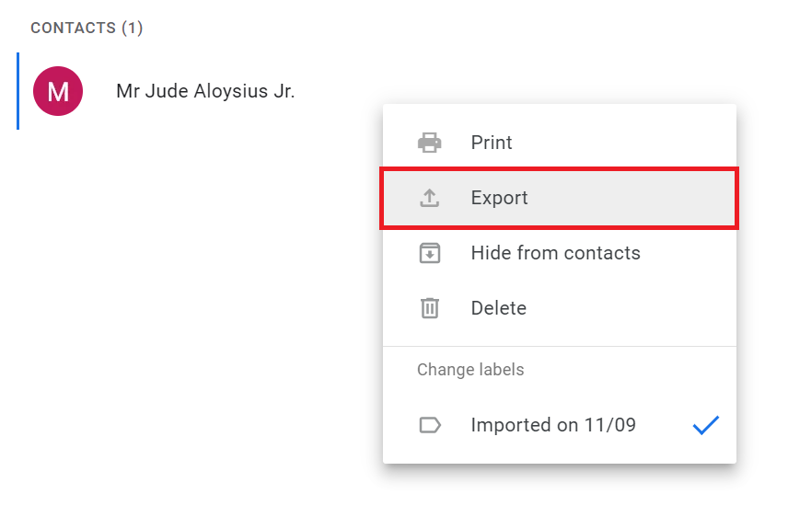Choose Print from the menu

(560, 143)
